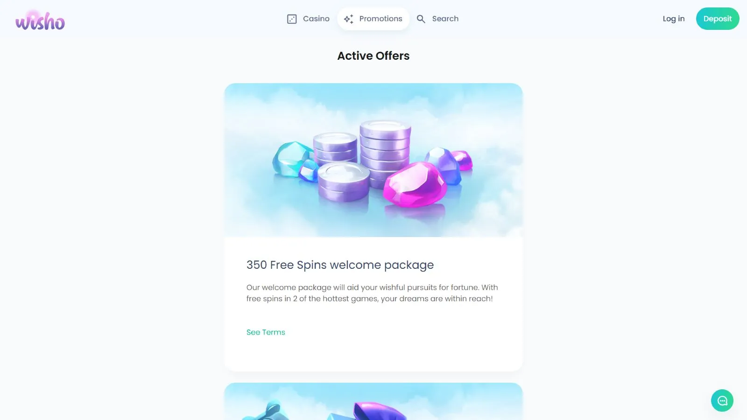The height and width of the screenshot is (420, 747).
Task: Click the Search magnifier icon
Action: [x=421, y=19]
